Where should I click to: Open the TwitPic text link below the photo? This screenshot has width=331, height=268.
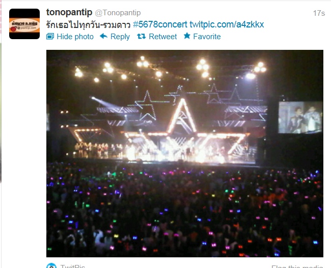click(x=73, y=266)
